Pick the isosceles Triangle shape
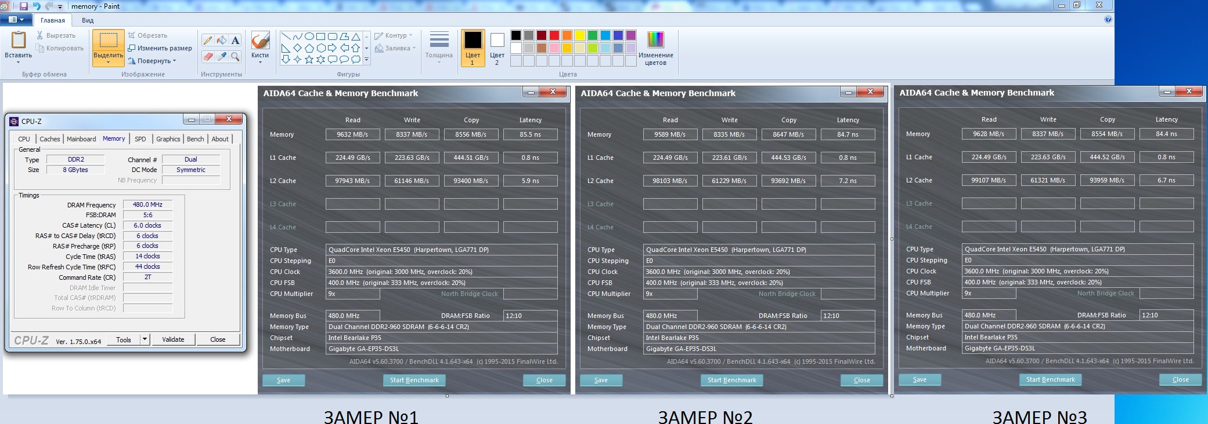Screen dimensions: 1208x424 tap(355, 36)
